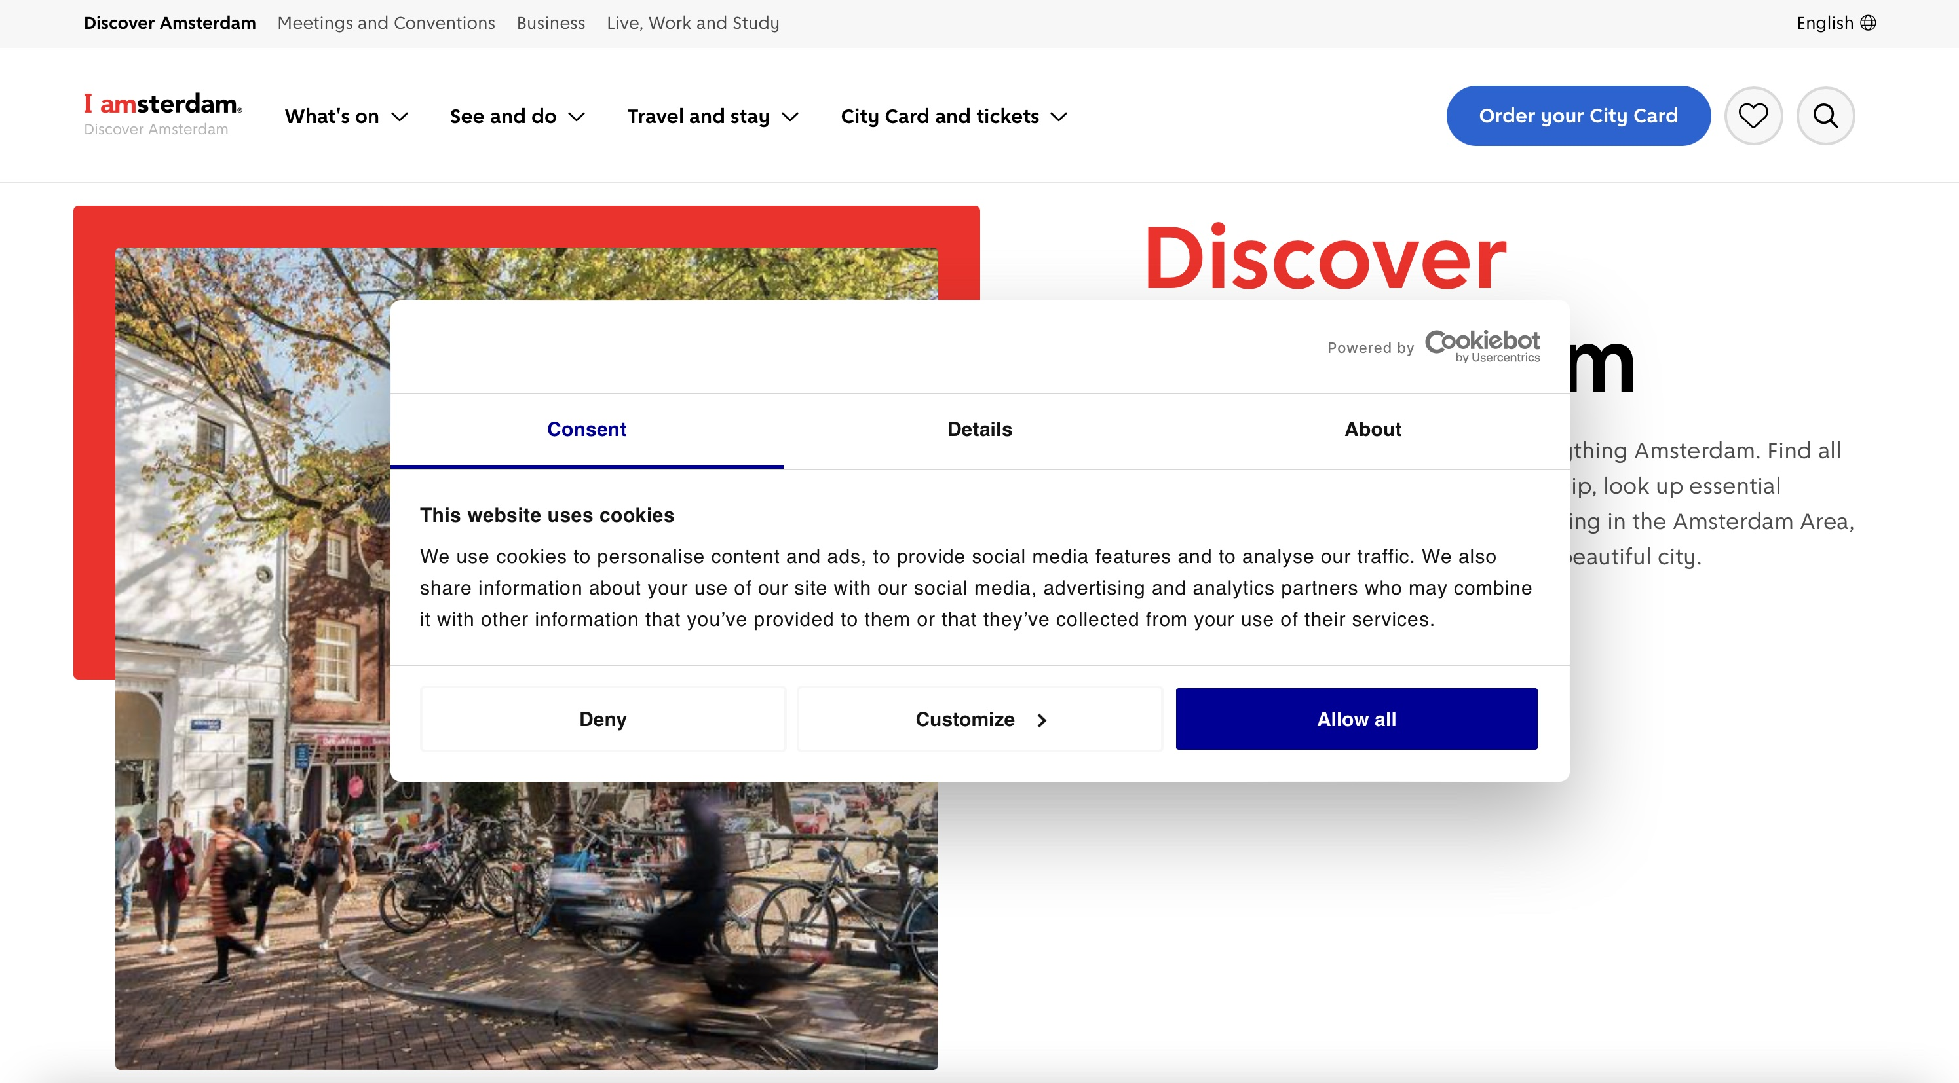
Task: Open Meetings and Conventions link
Action: coord(385,23)
